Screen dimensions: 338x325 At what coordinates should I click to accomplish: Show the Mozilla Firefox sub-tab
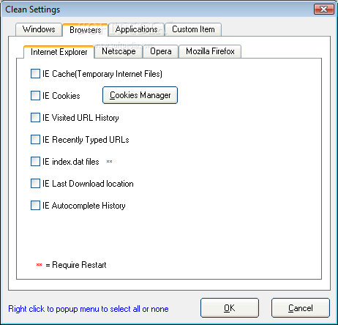pyautogui.click(x=210, y=51)
